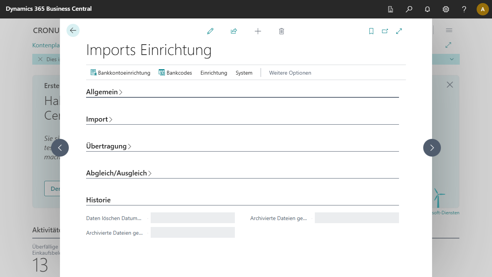The image size is (492, 277).
Task: Click the bookmark icon
Action: 371,31
